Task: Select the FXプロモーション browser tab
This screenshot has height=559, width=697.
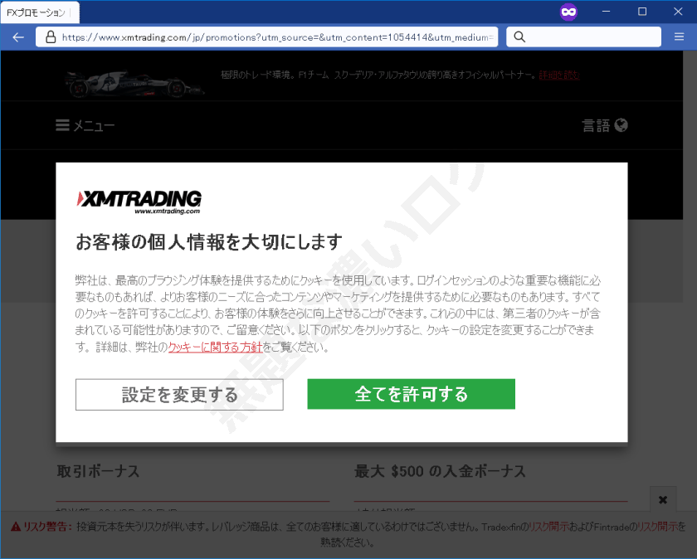Action: tap(40, 12)
